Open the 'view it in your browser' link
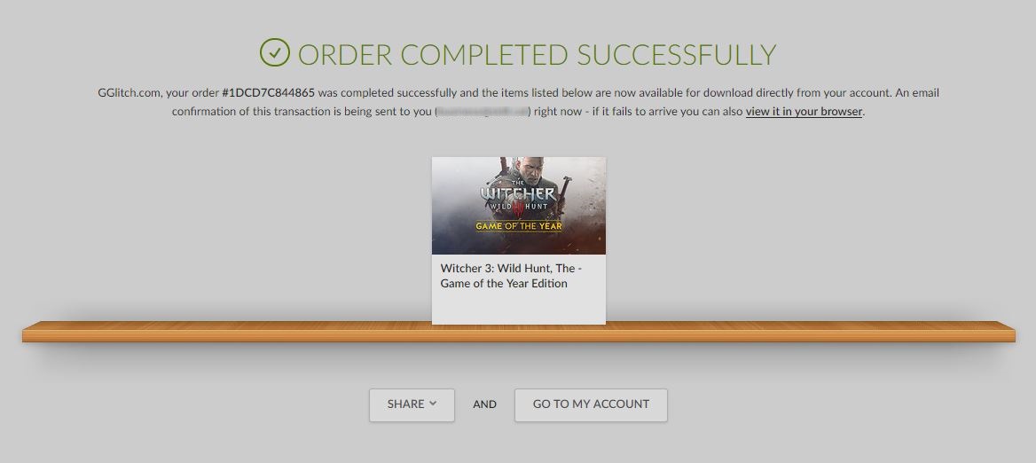 (x=804, y=112)
